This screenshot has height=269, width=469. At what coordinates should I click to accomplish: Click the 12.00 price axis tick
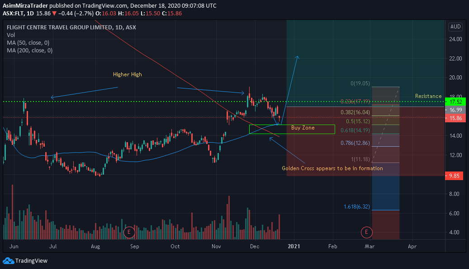455,155
